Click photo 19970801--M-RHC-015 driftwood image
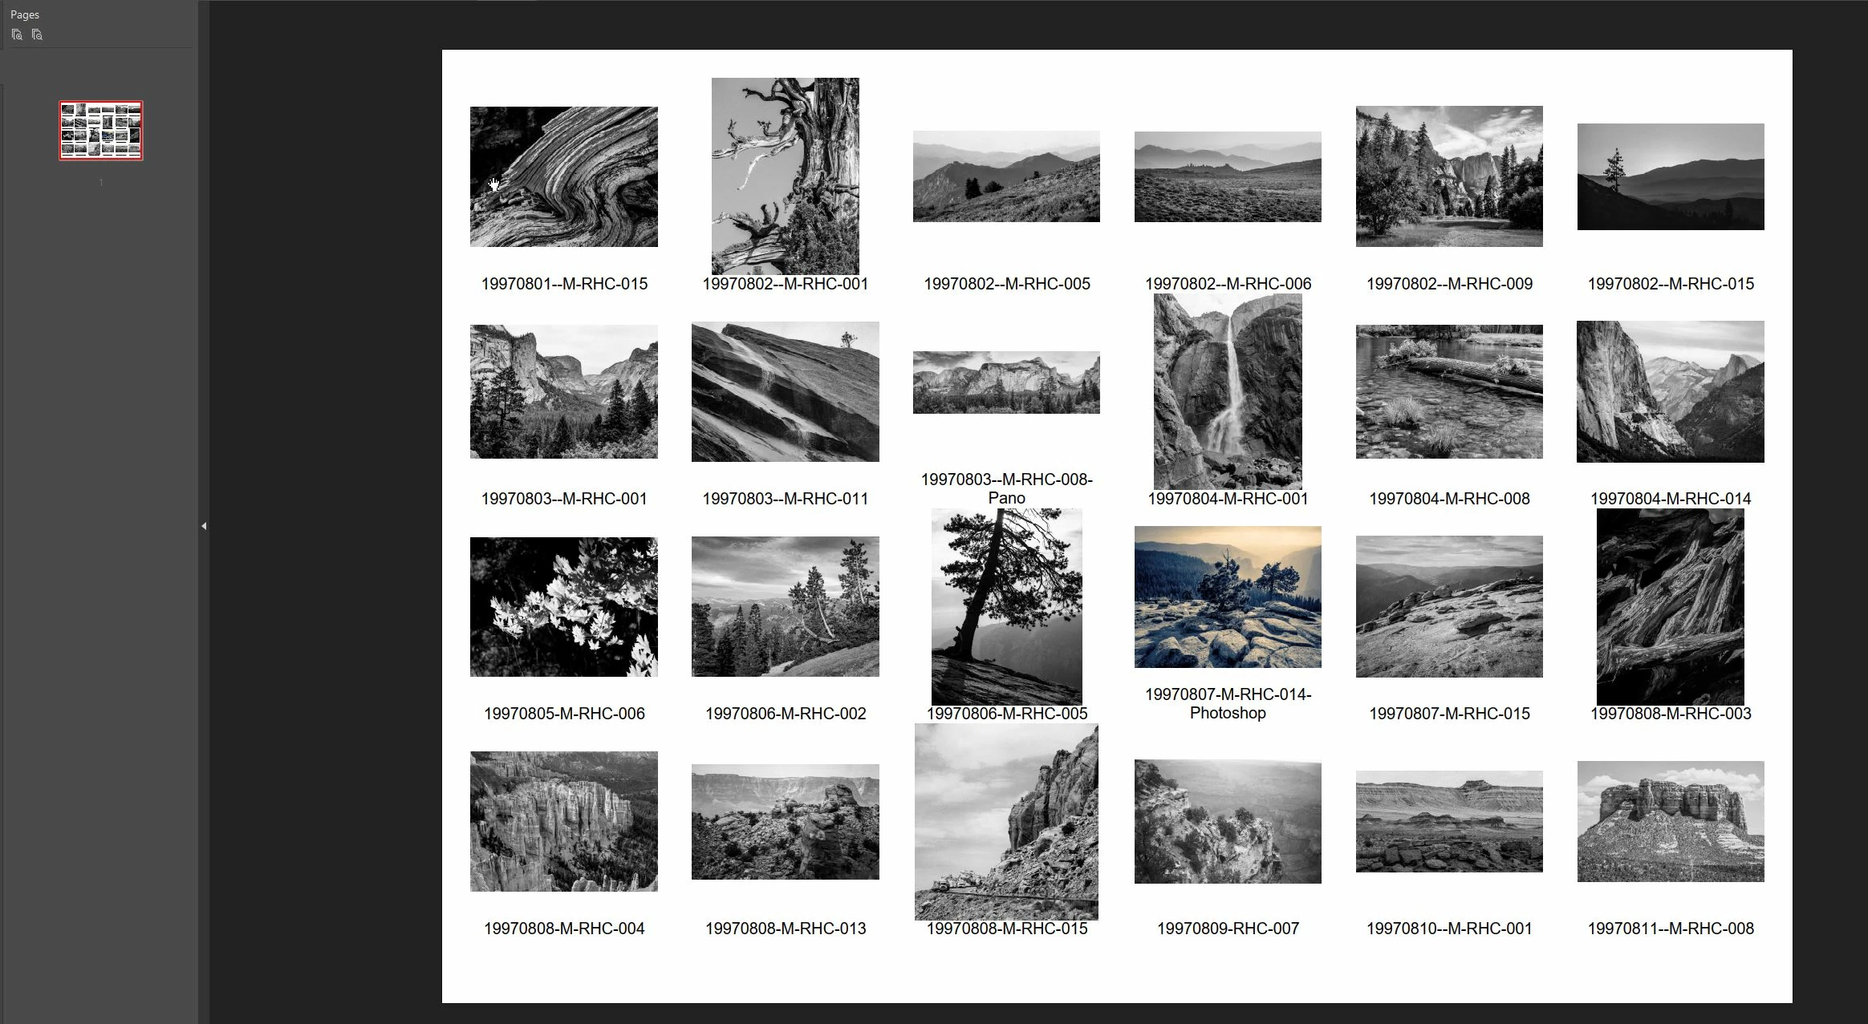The image size is (1868, 1024). click(563, 176)
